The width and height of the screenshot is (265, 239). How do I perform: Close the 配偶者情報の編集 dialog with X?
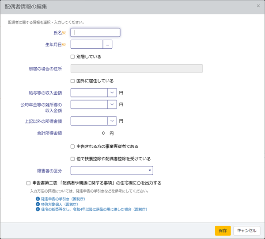click(x=258, y=6)
